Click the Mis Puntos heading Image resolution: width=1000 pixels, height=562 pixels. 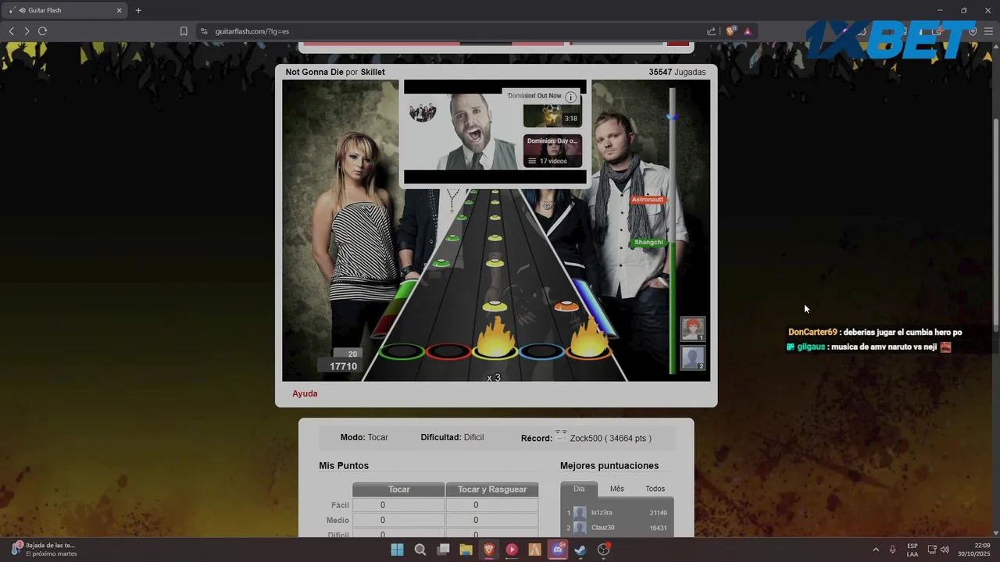[x=344, y=466]
